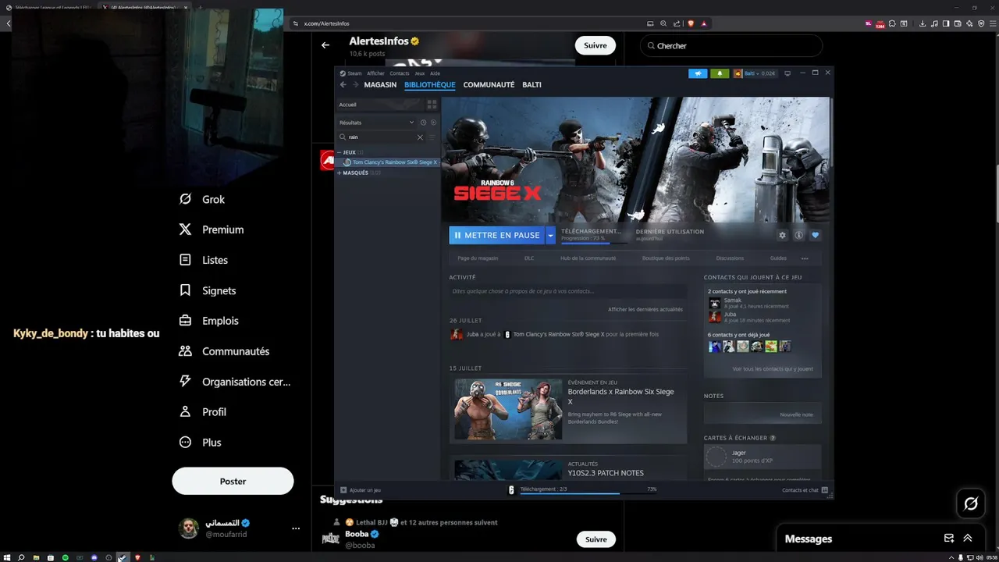Image resolution: width=999 pixels, height=562 pixels.
Task: Click the Poster button on X
Action: 233,481
